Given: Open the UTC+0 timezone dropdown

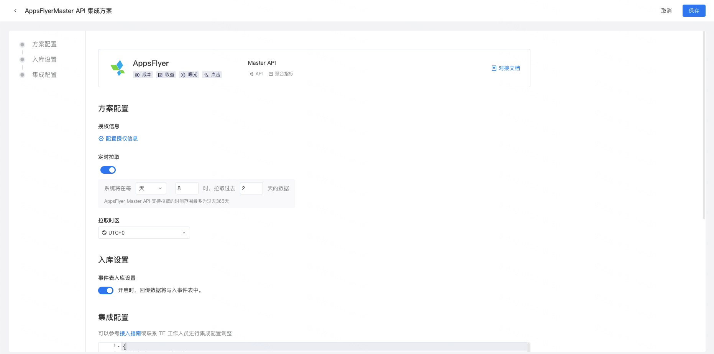Looking at the screenshot, I should pos(144,232).
